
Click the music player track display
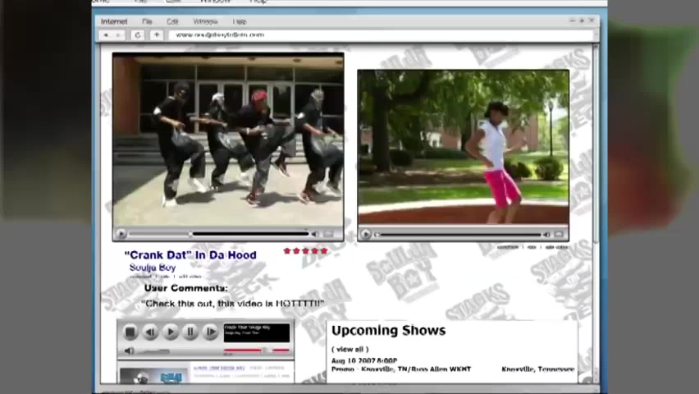tap(256, 333)
